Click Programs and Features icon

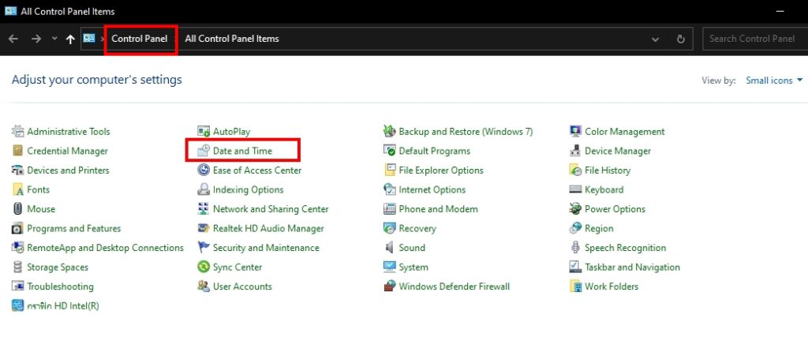(x=18, y=228)
